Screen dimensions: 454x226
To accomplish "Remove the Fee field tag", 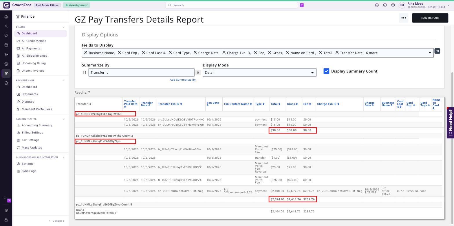I will tap(255, 53).
